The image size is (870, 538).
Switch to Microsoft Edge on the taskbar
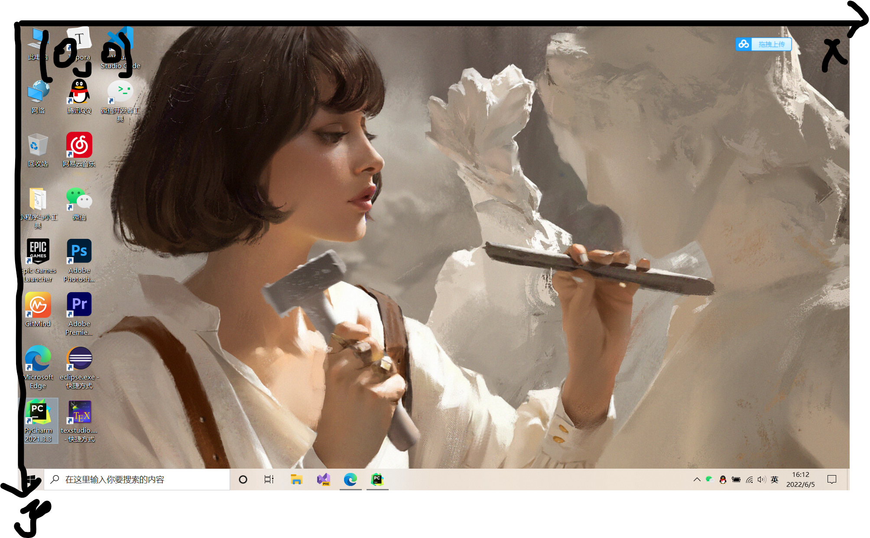click(x=351, y=479)
